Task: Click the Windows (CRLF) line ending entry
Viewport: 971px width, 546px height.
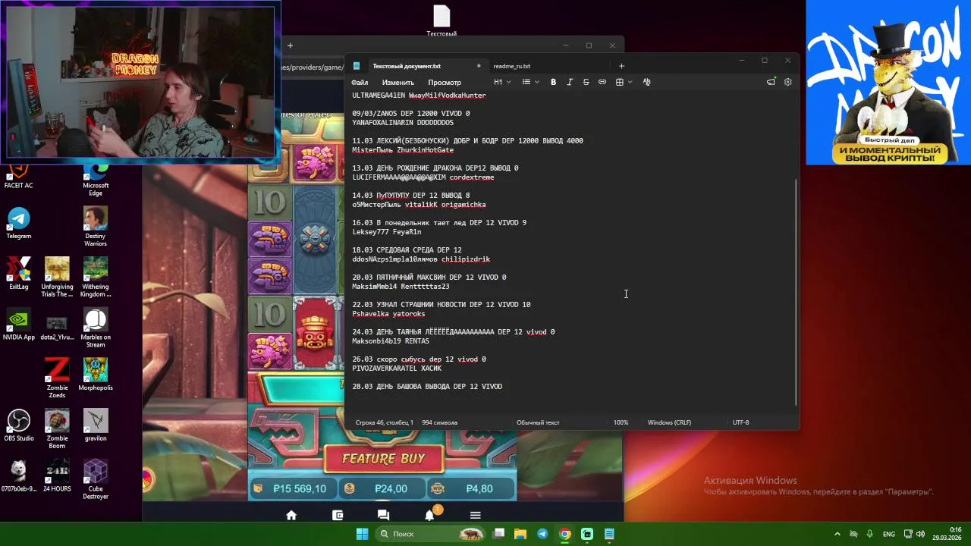Action: (x=669, y=422)
